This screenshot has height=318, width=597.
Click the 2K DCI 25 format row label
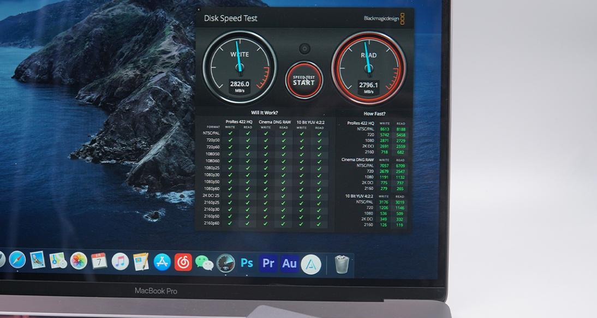pyautogui.click(x=211, y=195)
